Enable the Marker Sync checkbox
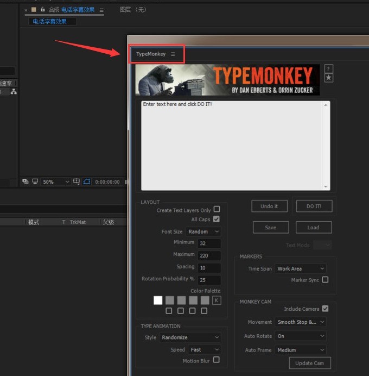 tap(325, 280)
